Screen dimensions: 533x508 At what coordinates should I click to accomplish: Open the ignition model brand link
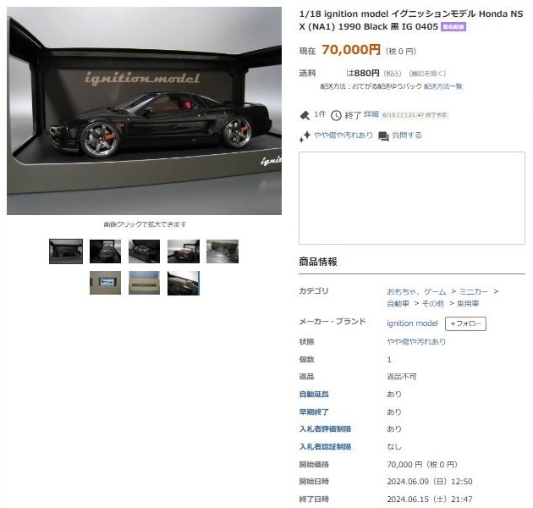pos(412,323)
